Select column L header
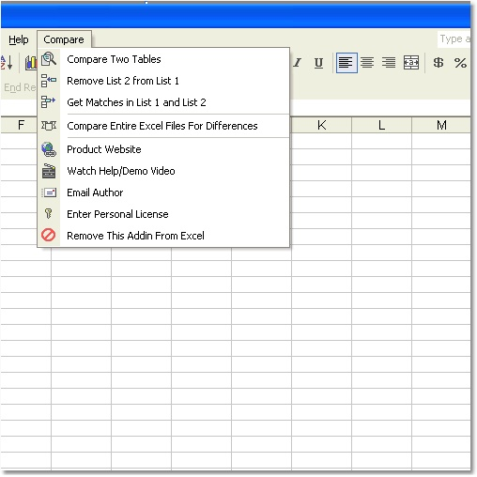Image resolution: width=477 pixels, height=477 pixels. coord(381,125)
